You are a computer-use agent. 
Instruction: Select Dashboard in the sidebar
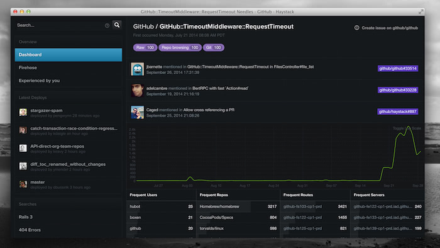(68, 55)
